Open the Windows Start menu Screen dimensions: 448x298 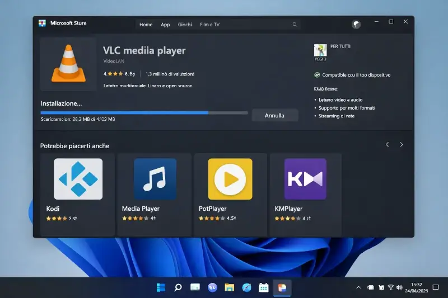pyautogui.click(x=161, y=287)
